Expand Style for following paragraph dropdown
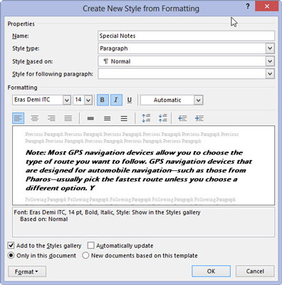 [270, 73]
